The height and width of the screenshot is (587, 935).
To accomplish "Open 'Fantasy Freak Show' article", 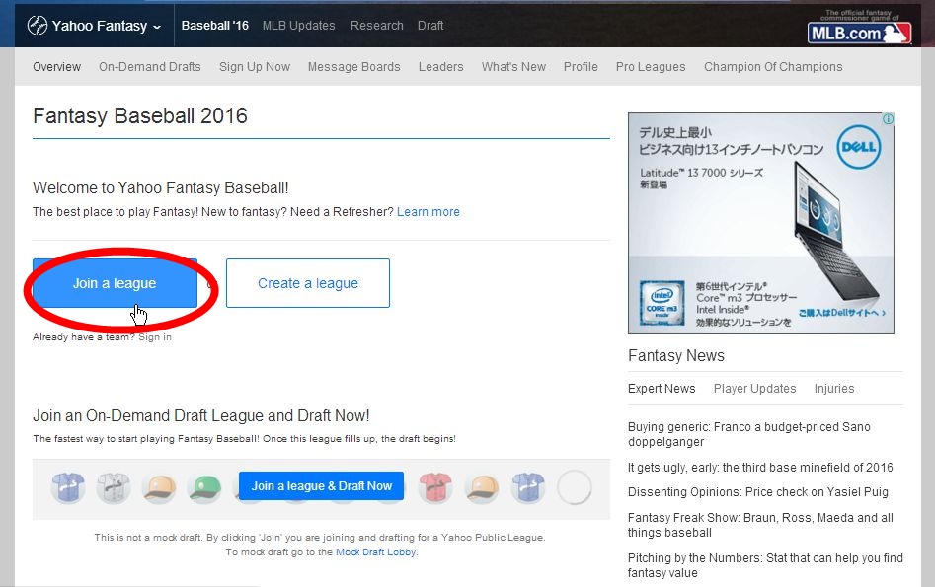I will (x=760, y=525).
